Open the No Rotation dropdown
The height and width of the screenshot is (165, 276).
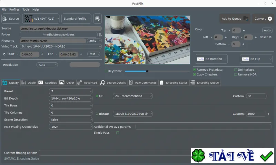click(x=211, y=59)
